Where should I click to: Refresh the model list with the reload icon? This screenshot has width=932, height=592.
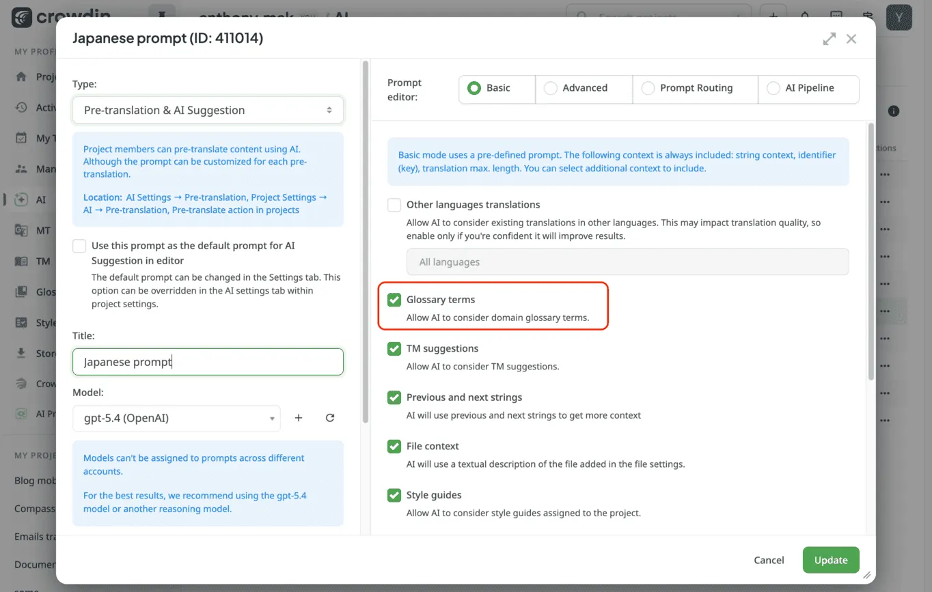tap(330, 418)
